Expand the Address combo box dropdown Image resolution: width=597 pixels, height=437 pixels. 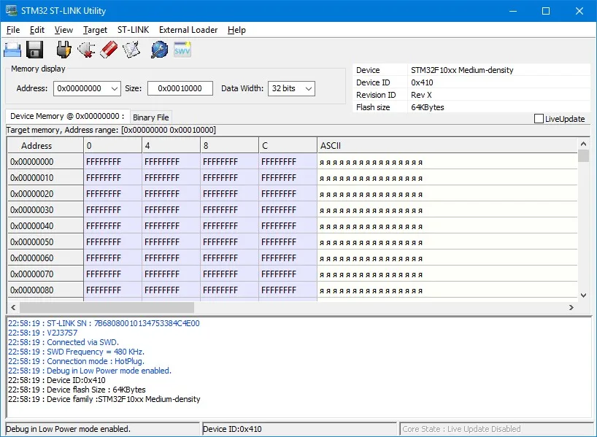coord(114,88)
